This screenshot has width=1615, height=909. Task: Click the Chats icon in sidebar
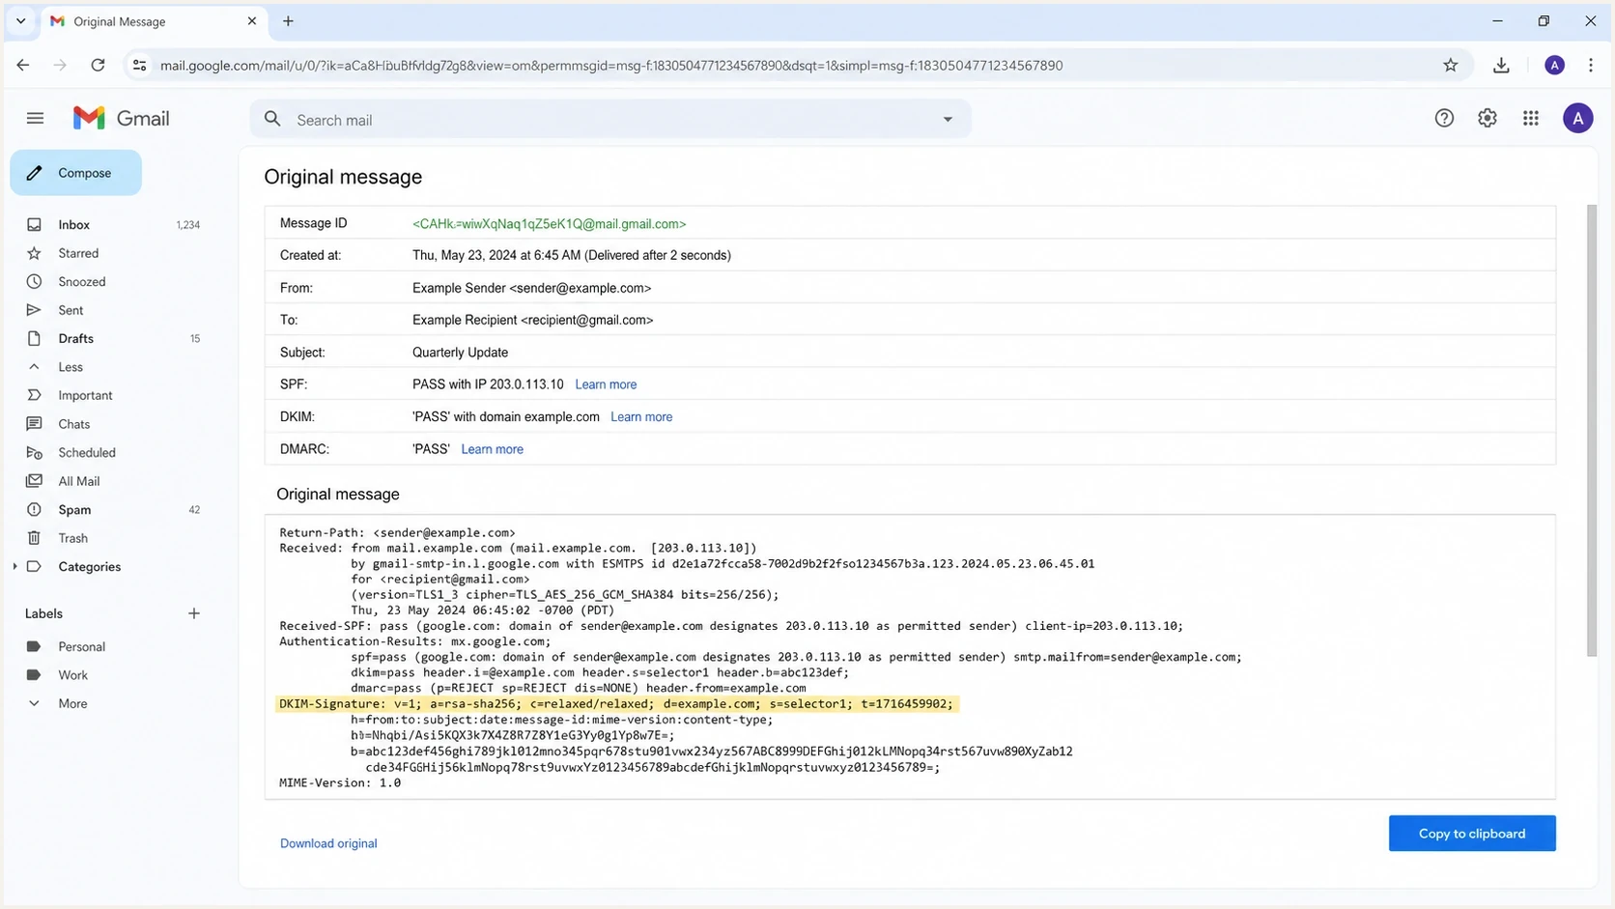(34, 423)
